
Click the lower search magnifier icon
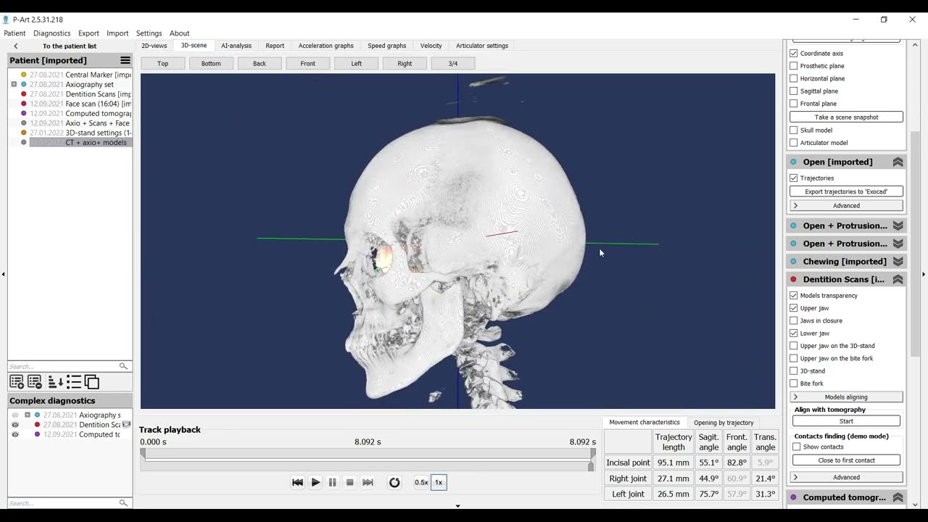click(x=123, y=502)
